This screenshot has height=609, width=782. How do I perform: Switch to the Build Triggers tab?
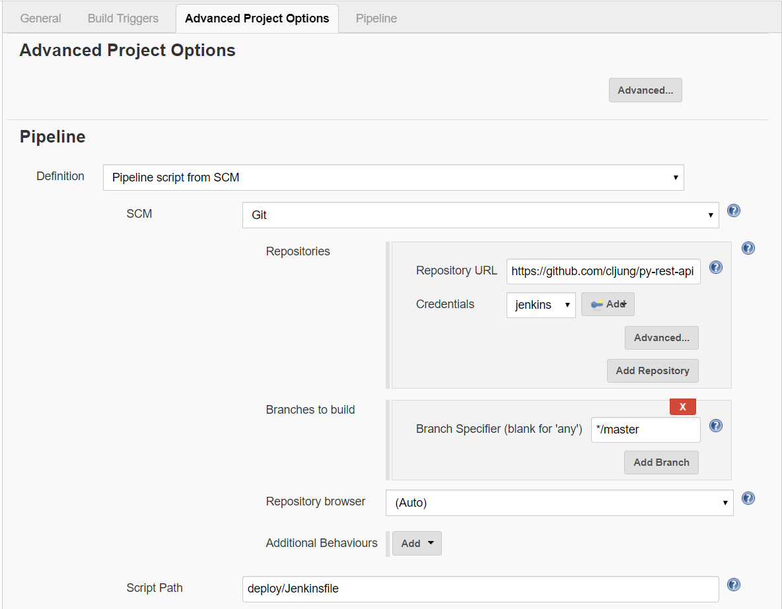[123, 18]
